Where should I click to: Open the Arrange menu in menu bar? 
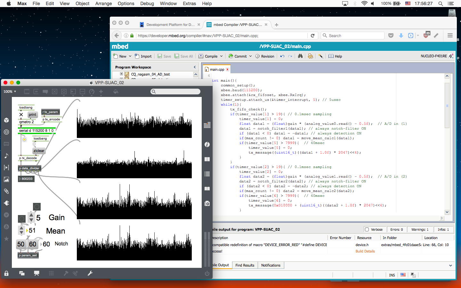pyautogui.click(x=103, y=4)
